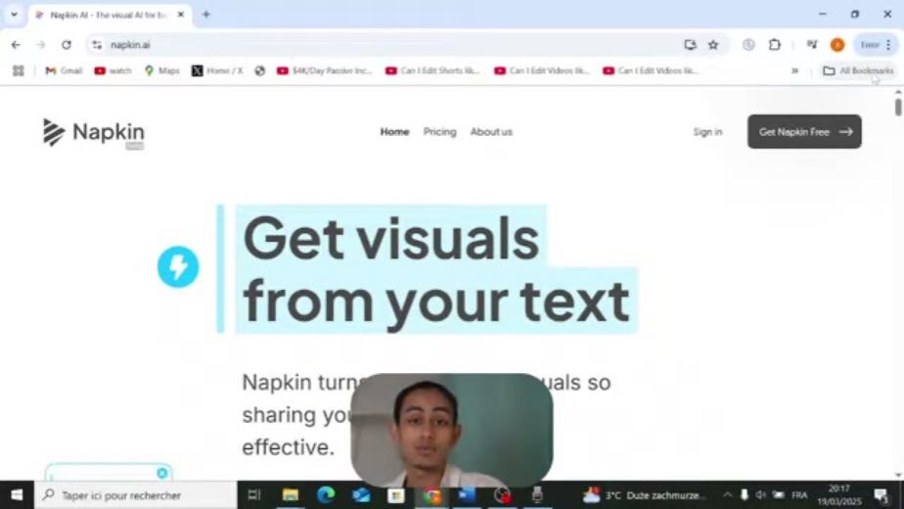Click the globe bookmark icon
The width and height of the screenshot is (904, 509).
click(x=260, y=70)
